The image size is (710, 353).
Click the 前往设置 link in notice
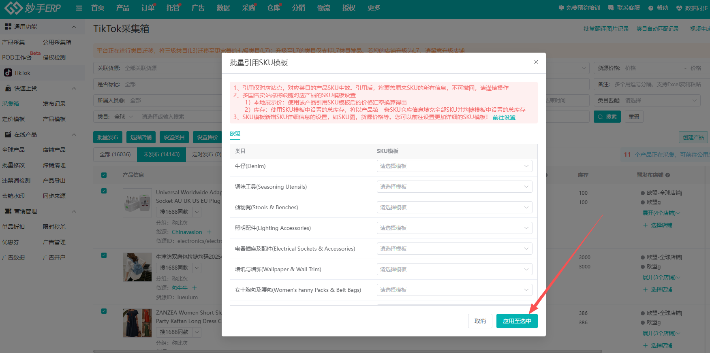[x=504, y=117]
